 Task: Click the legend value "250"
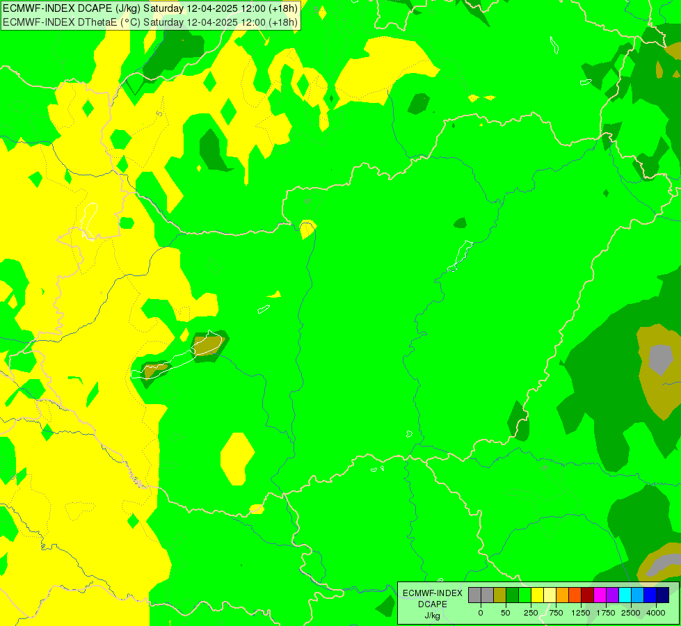point(531,613)
